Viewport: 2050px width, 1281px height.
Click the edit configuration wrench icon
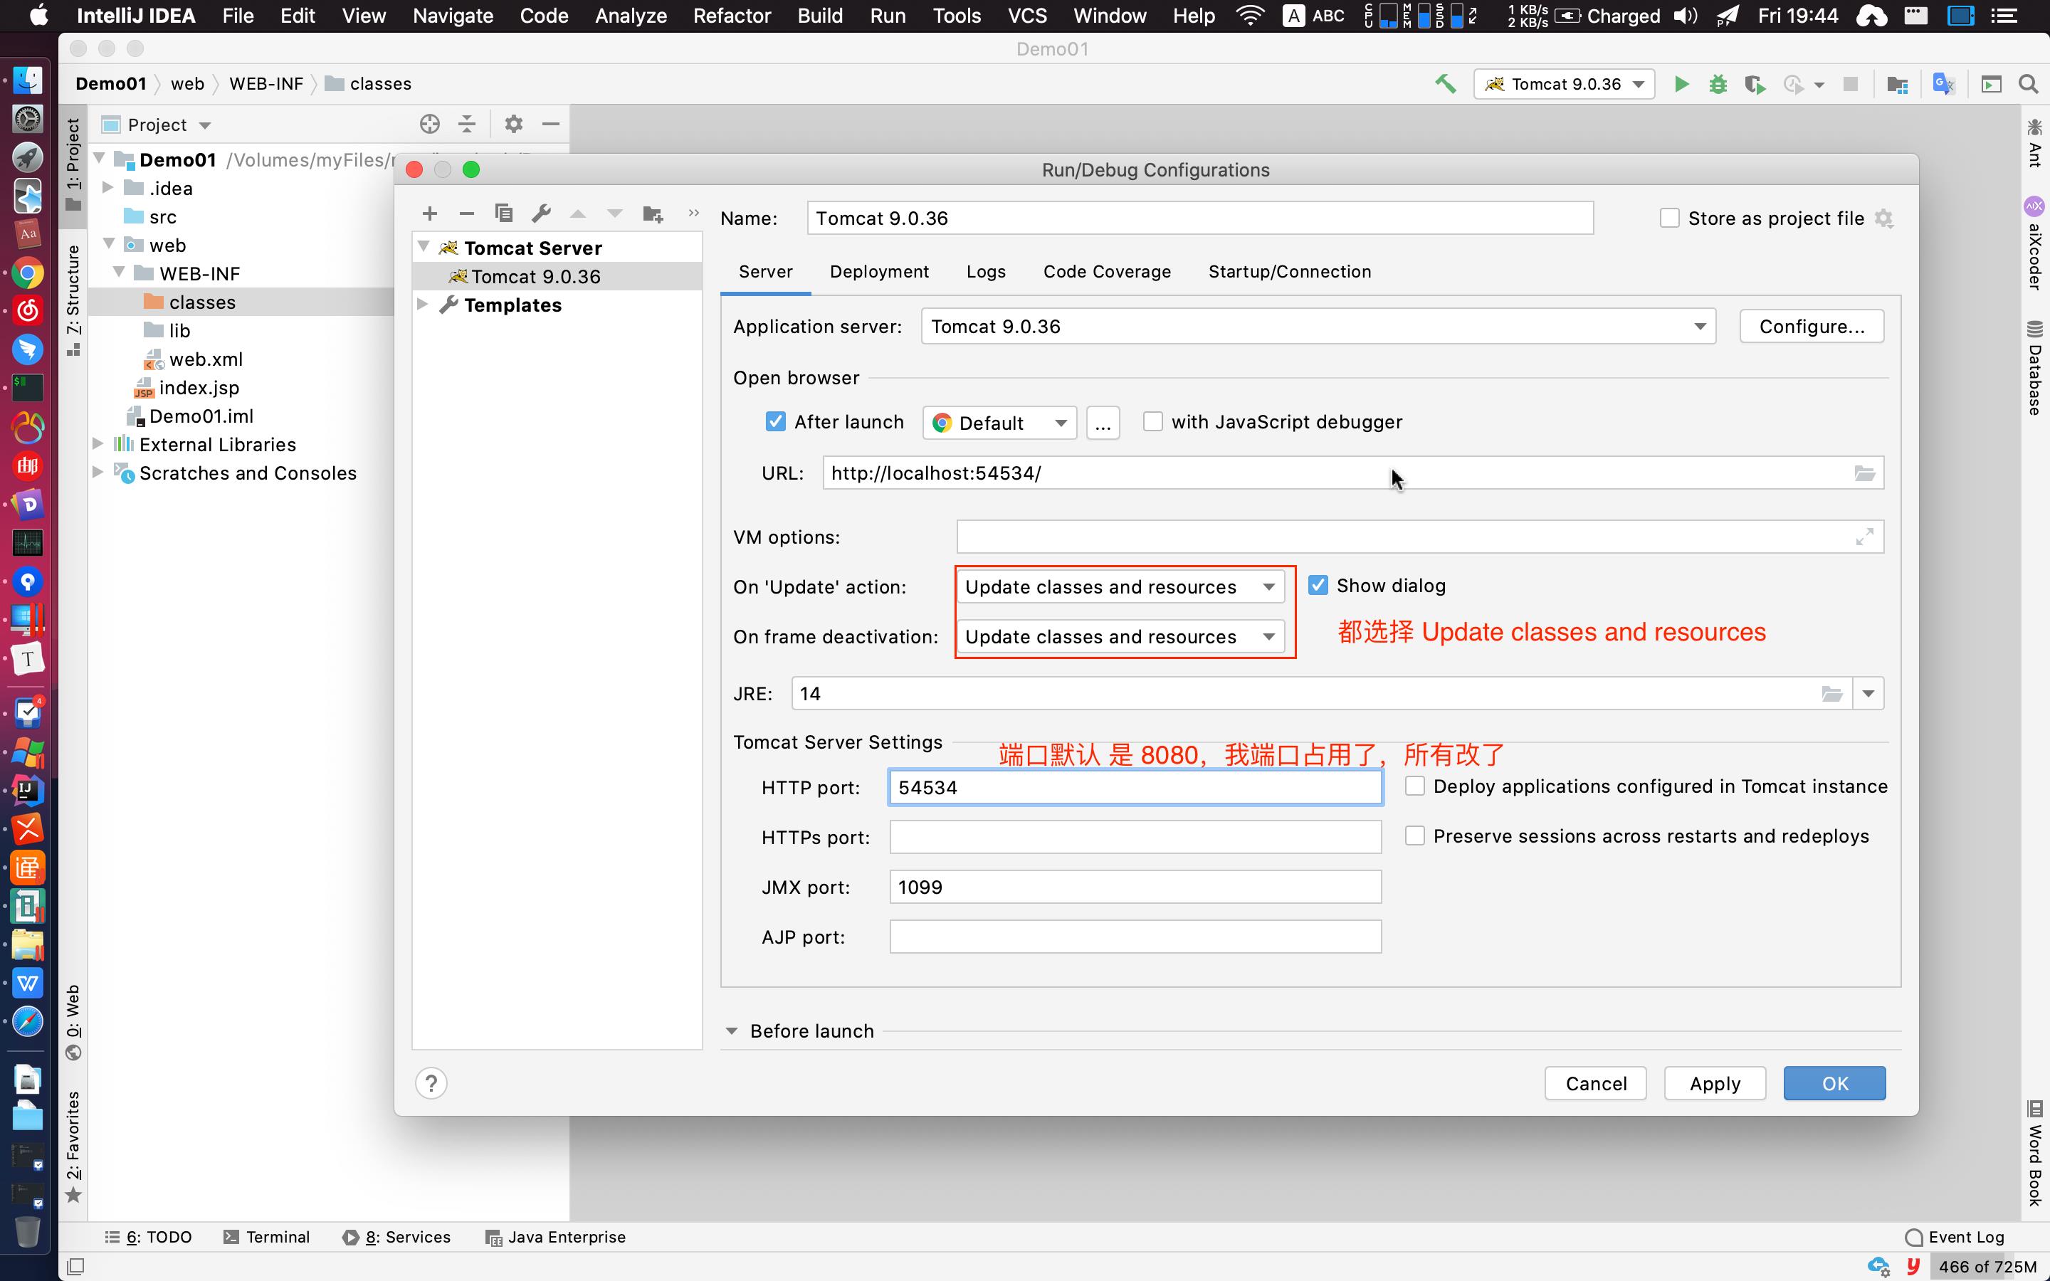point(539,213)
